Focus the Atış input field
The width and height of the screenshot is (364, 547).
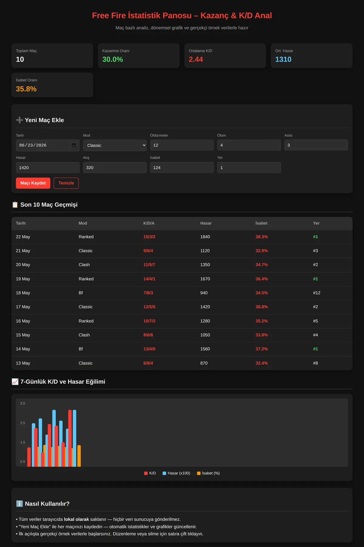(x=115, y=168)
